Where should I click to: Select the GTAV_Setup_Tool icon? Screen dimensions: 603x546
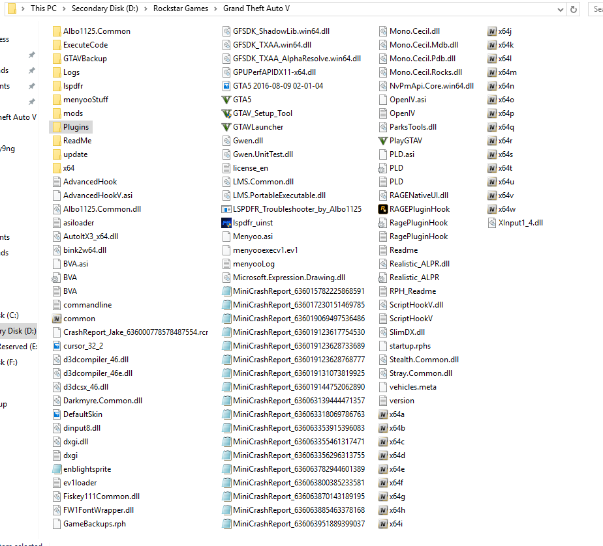[x=226, y=113]
